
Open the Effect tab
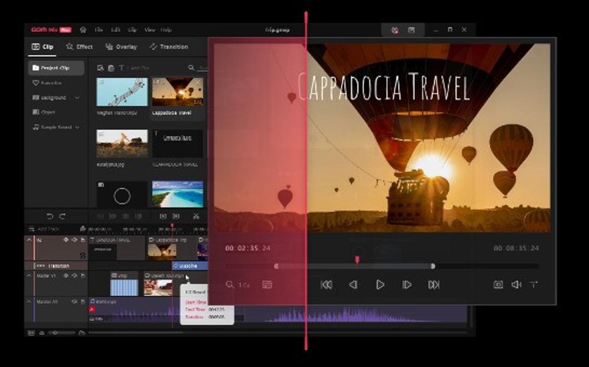79,46
